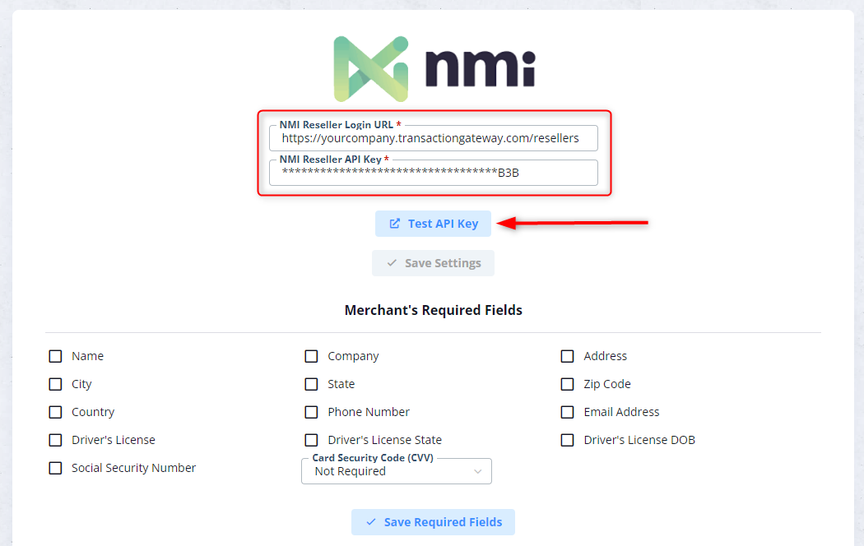Check the Social Security Number box
Viewport: 864px width, 546px height.
[x=55, y=468]
